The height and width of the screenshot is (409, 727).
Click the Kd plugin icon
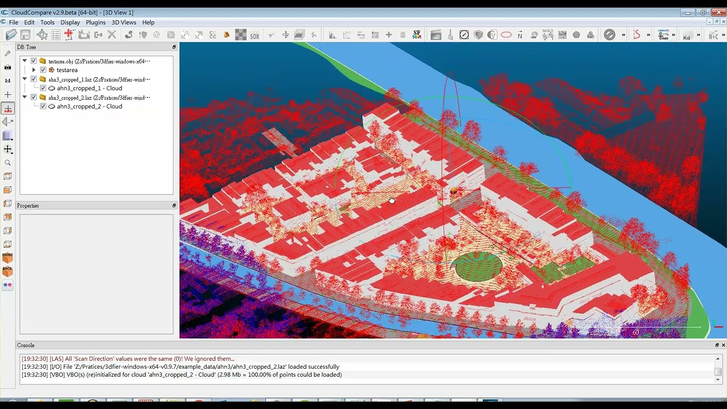[x=687, y=35]
